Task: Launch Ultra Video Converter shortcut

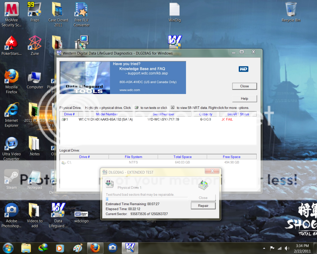Action: 11,149
